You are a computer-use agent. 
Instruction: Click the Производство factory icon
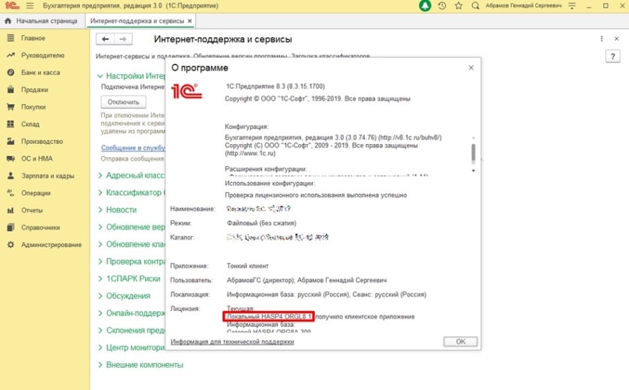coord(11,141)
